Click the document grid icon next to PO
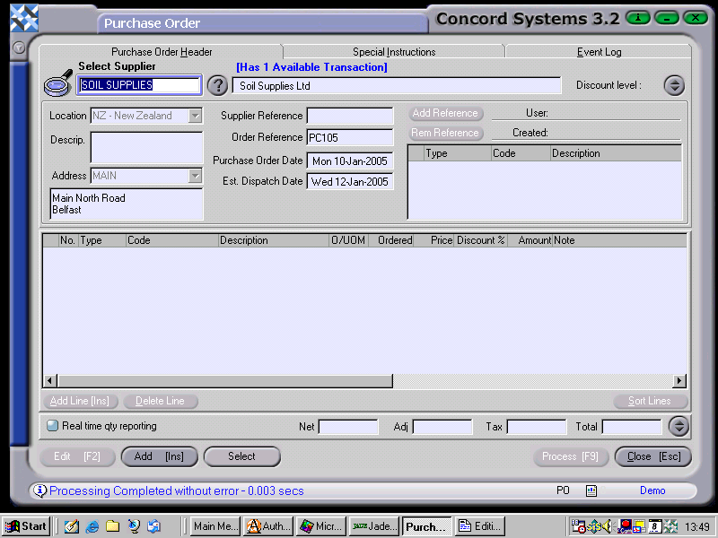718x538 pixels. pyautogui.click(x=590, y=490)
